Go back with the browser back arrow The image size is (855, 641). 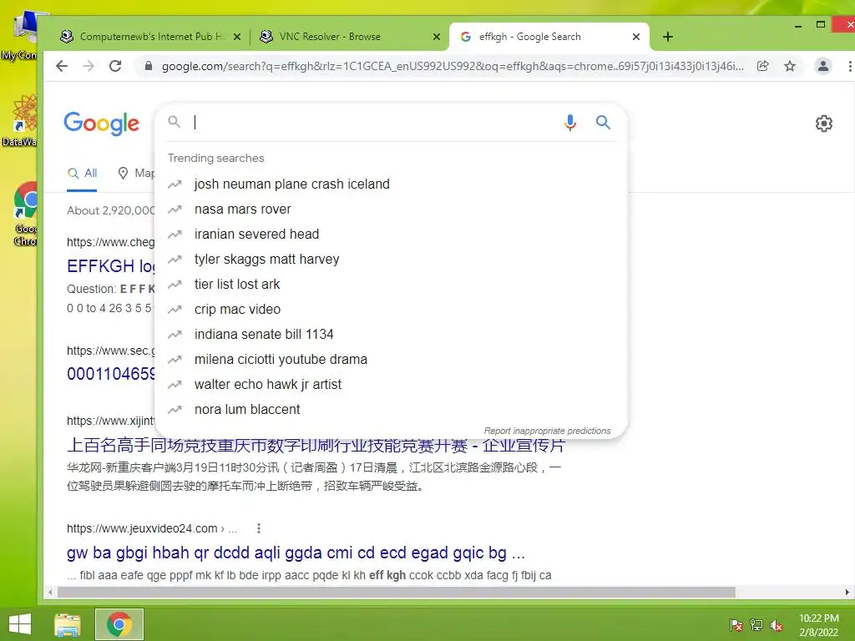[62, 67]
